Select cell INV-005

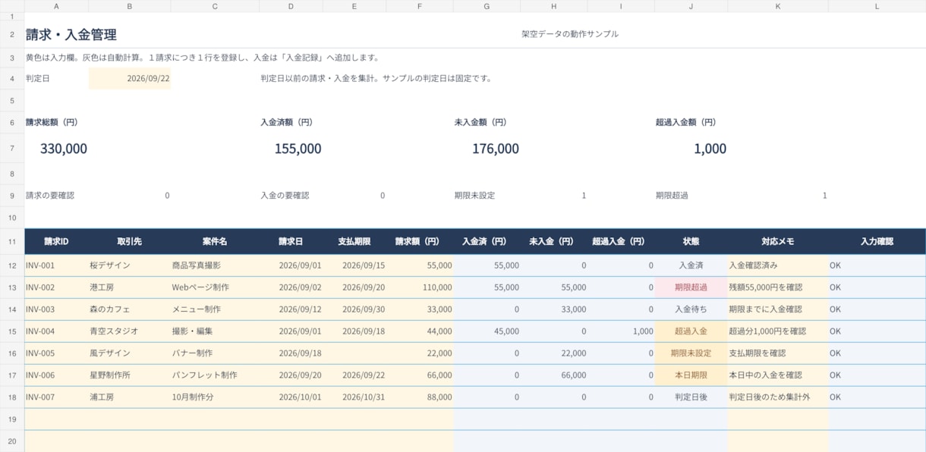[x=56, y=353]
